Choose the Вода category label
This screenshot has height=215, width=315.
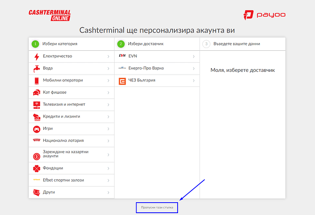pos(48,68)
